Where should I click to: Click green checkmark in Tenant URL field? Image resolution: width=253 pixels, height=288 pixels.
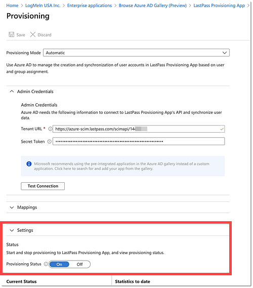point(222,129)
